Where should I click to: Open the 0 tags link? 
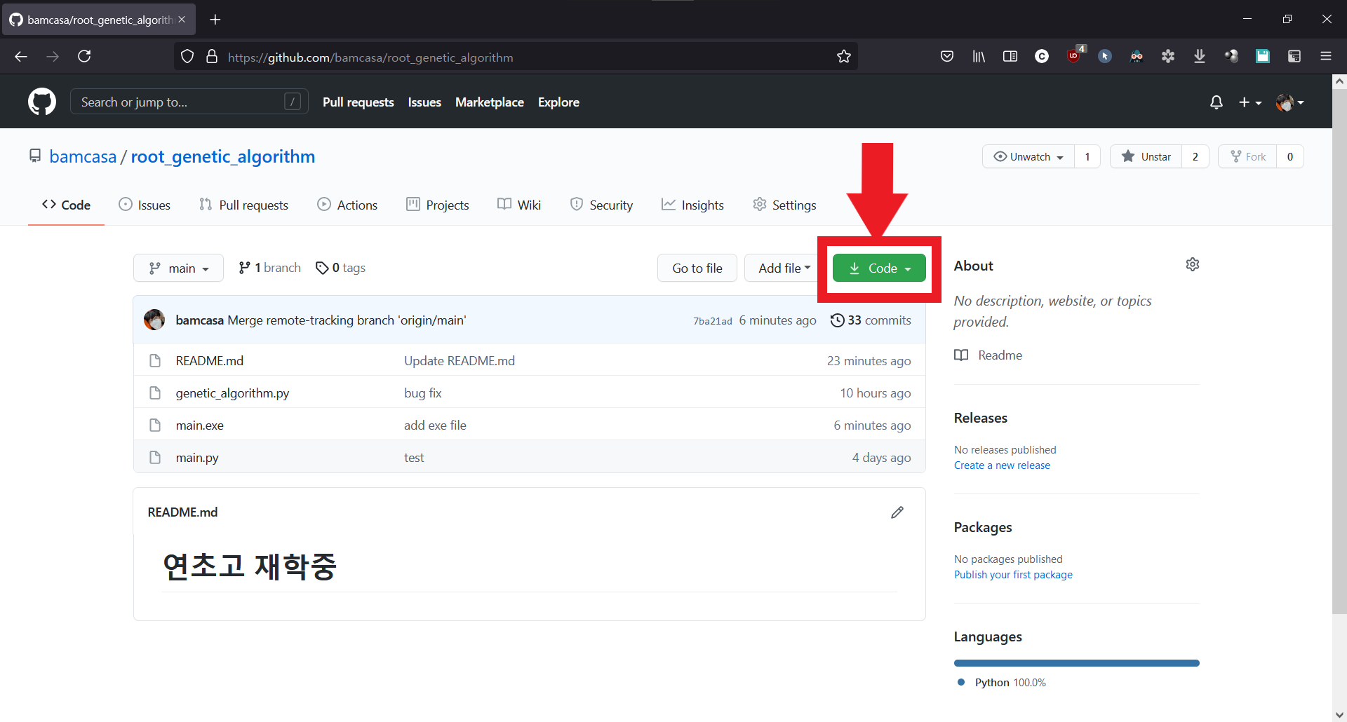340,268
